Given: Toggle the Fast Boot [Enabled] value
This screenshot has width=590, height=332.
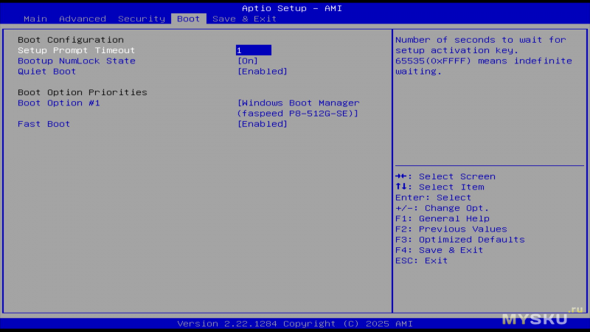Looking at the screenshot, I should click(x=262, y=124).
